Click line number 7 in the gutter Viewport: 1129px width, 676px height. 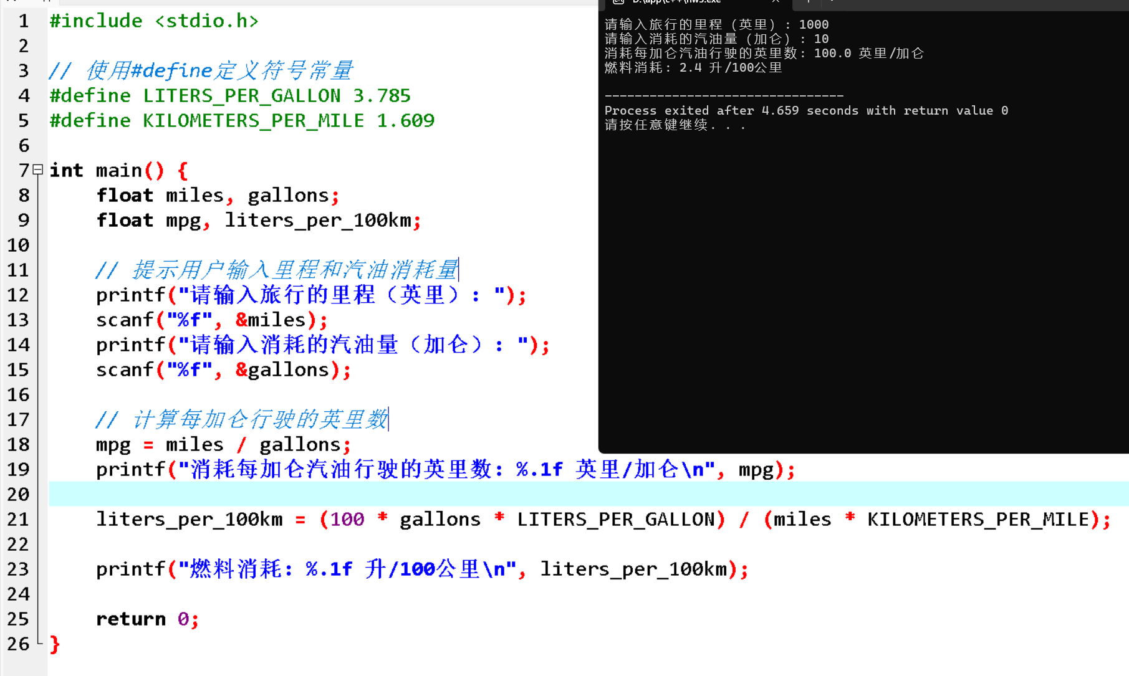pos(24,171)
